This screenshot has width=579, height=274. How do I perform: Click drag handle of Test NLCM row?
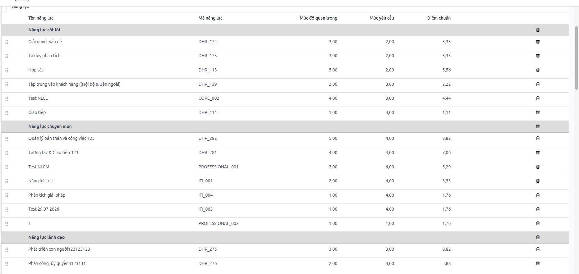pyautogui.click(x=7, y=167)
